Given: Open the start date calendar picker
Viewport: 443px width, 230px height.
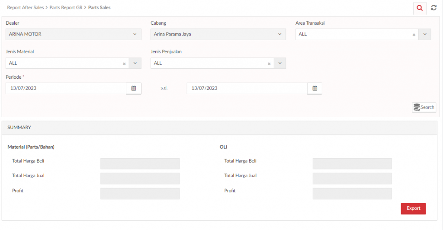Looking at the screenshot, I should tap(134, 88).
